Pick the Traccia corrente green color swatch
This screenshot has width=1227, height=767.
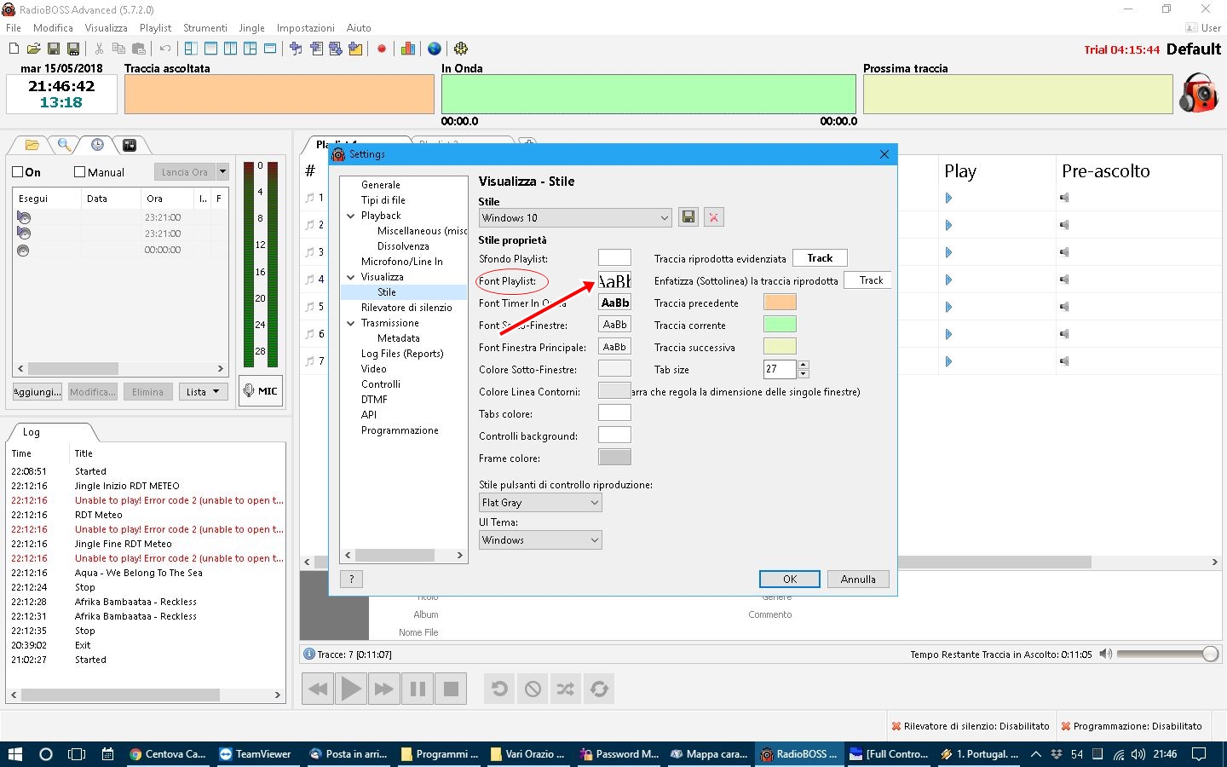click(780, 324)
